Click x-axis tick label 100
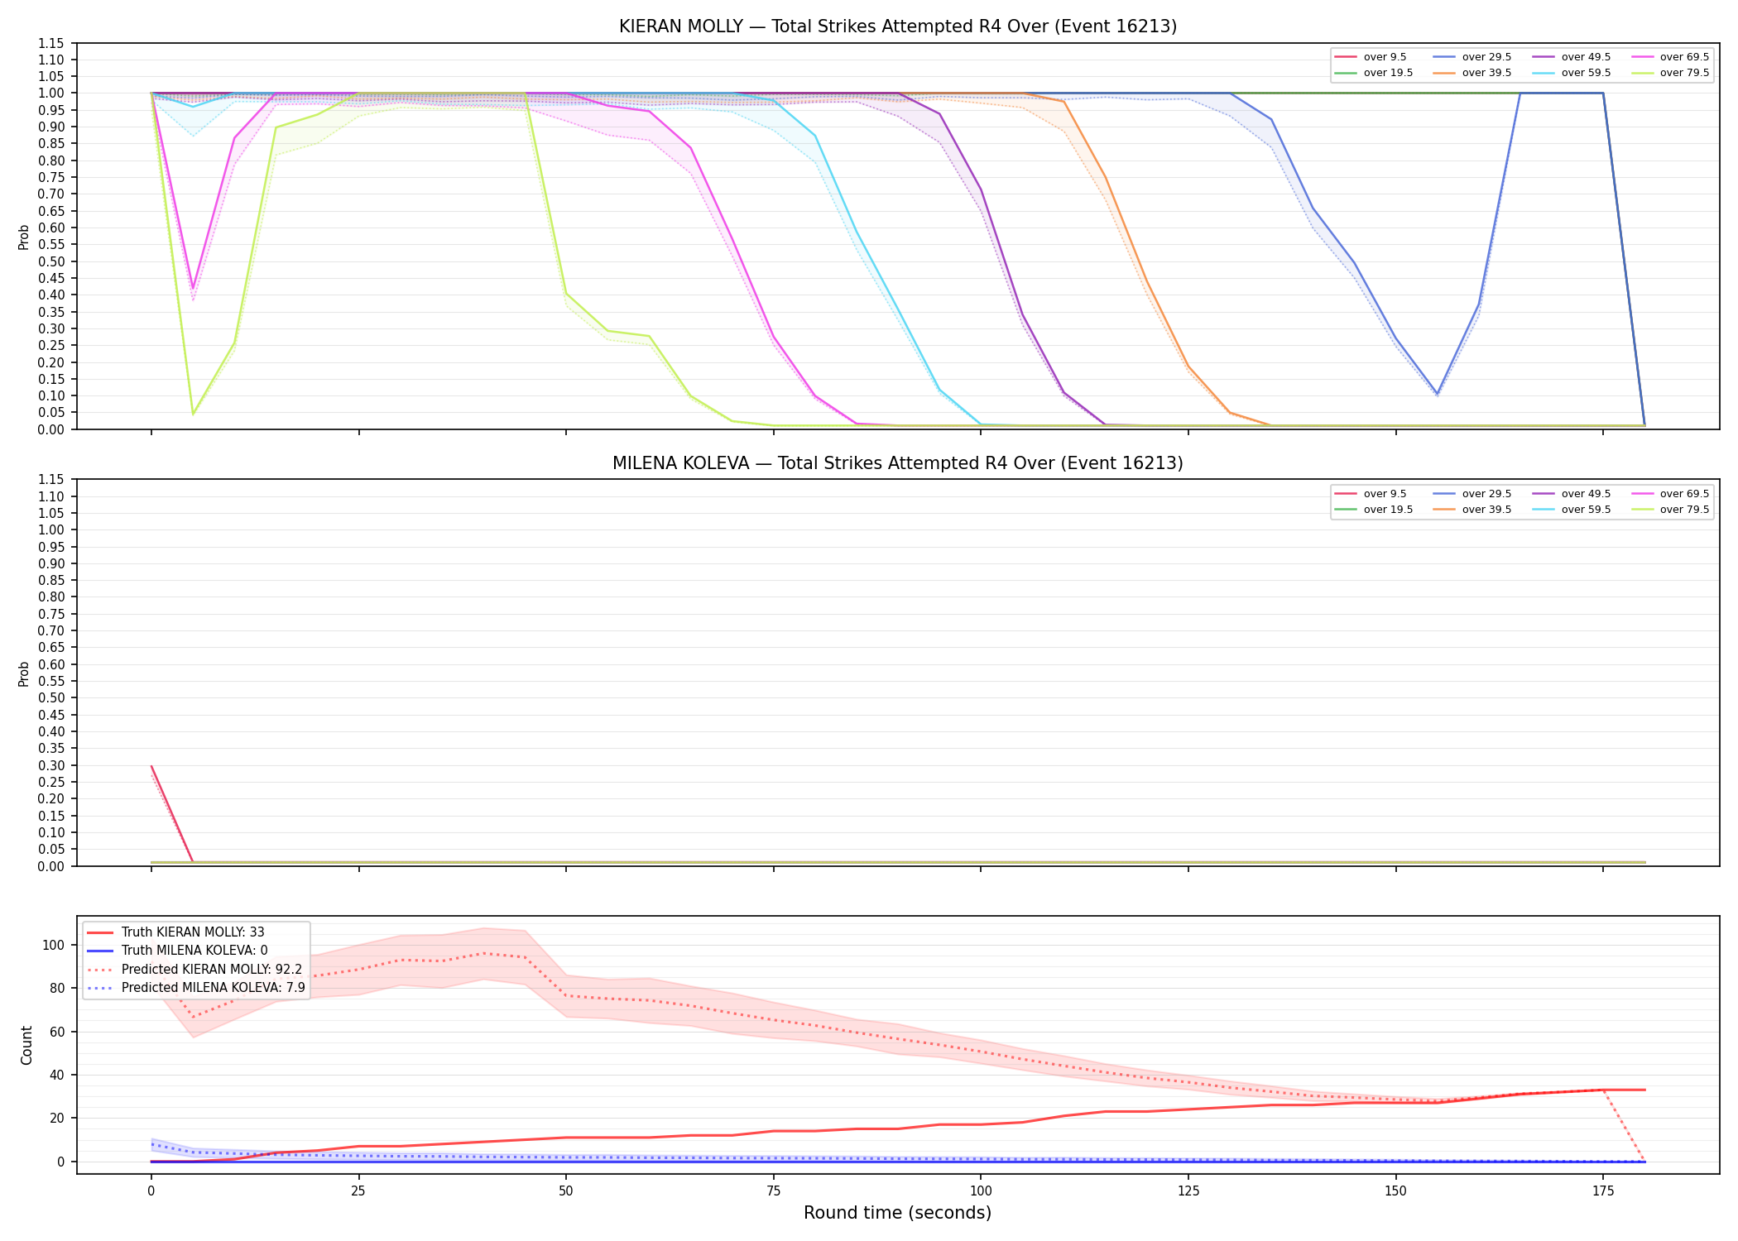Viewport: 1738px width, 1241px height. (x=981, y=1191)
